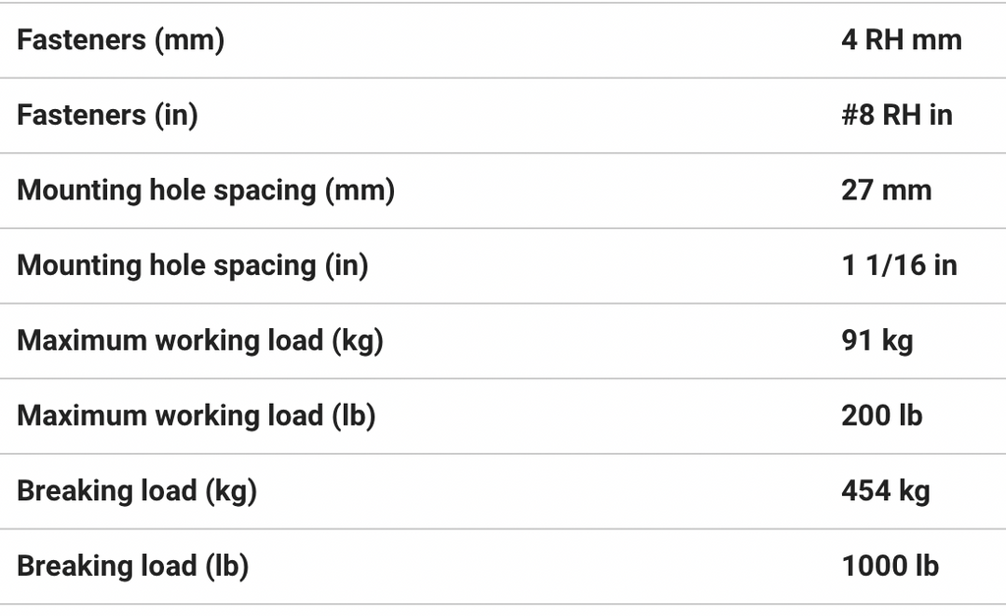
Task: Click the "Breaking load (lb)" label
Action: tap(133, 566)
